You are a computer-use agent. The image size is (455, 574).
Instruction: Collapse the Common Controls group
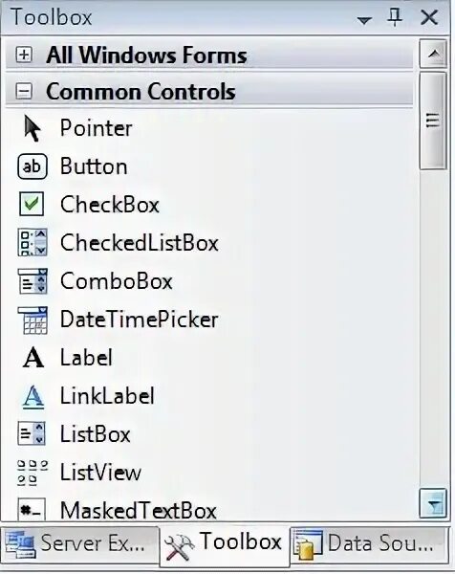[24, 91]
